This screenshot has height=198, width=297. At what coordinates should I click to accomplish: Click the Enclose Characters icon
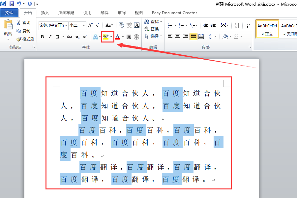[136, 37]
